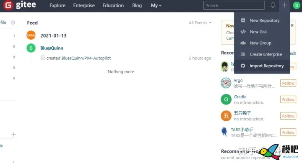Open Blog in the top navigation
302x163 pixels.
click(x=137, y=5)
